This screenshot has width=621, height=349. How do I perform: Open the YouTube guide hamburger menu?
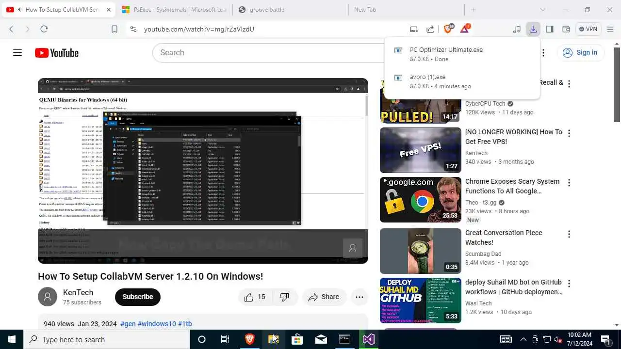coord(17,53)
